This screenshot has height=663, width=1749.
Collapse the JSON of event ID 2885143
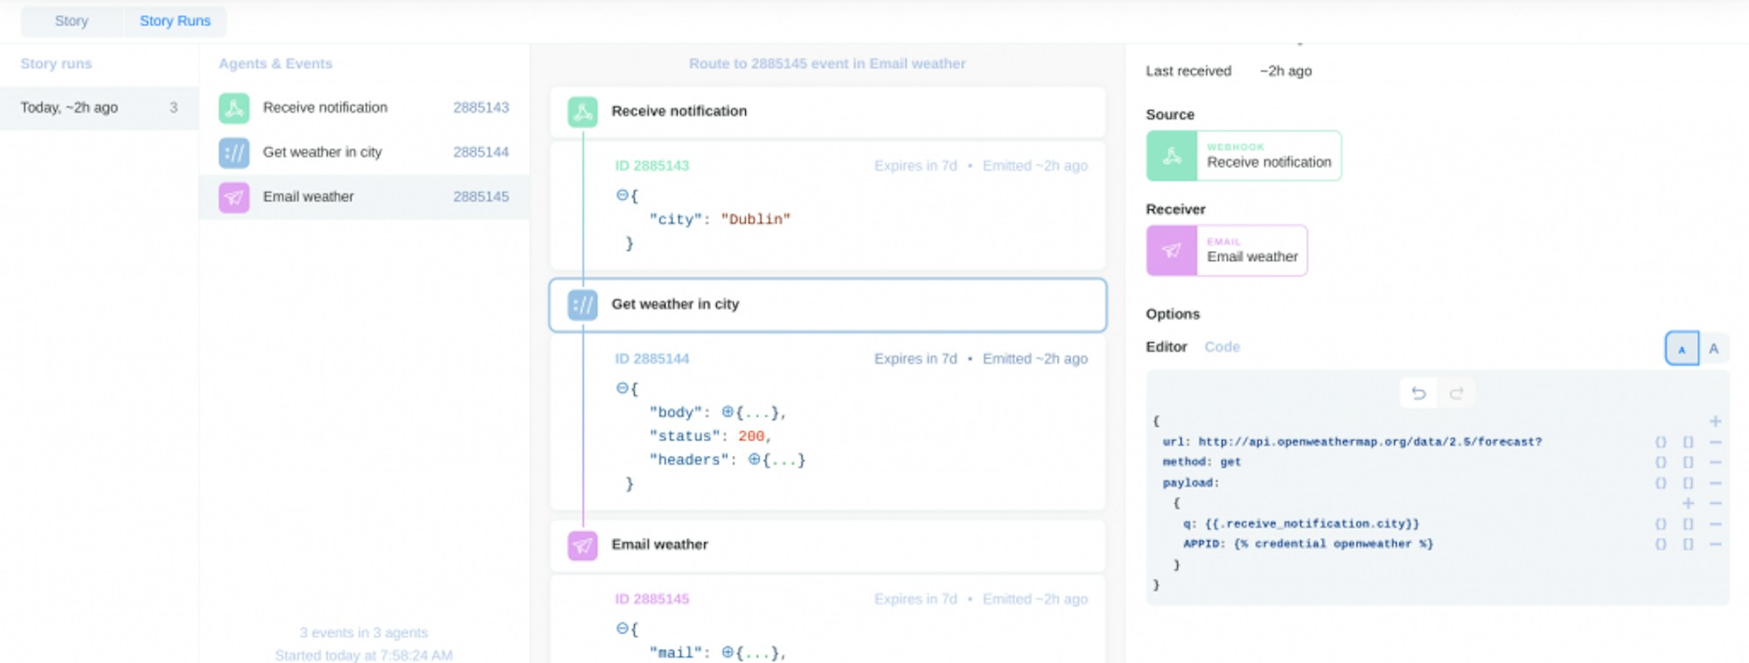[622, 195]
